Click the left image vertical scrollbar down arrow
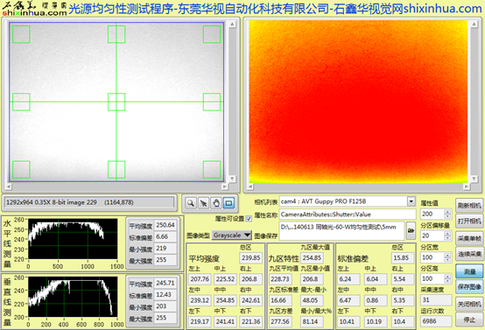Image resolution: width=485 pixels, height=330 pixels. pyautogui.click(x=232, y=179)
